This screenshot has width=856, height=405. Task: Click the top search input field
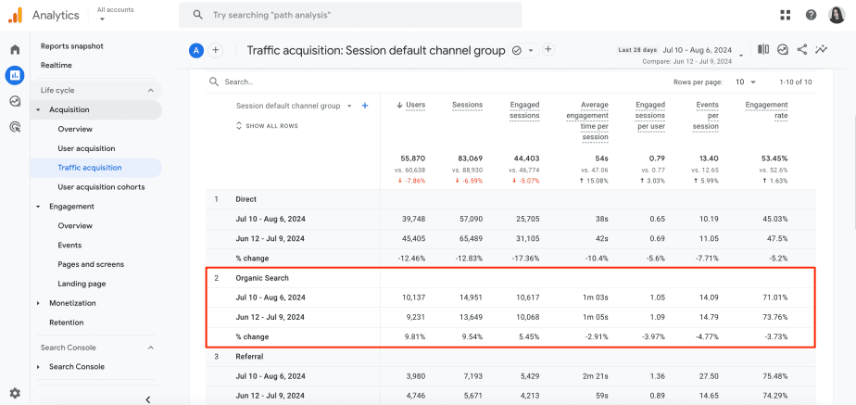pyautogui.click(x=350, y=15)
